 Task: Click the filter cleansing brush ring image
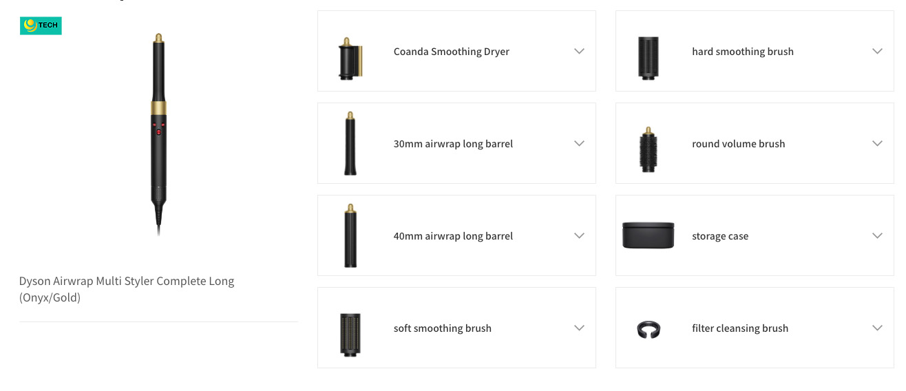click(648, 330)
